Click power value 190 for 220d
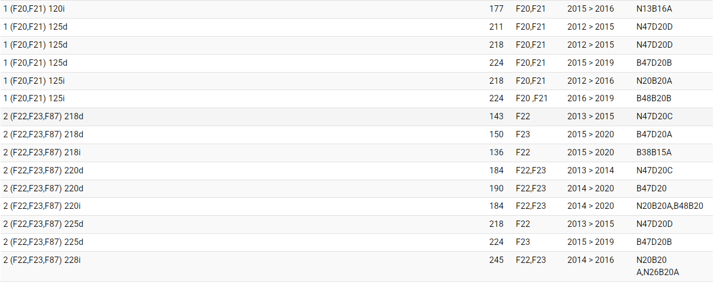The image size is (715, 282). click(x=496, y=189)
